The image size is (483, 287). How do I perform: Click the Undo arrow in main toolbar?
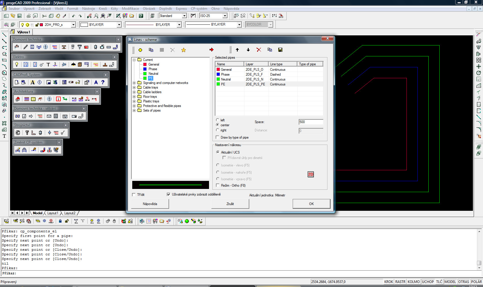(x=74, y=16)
